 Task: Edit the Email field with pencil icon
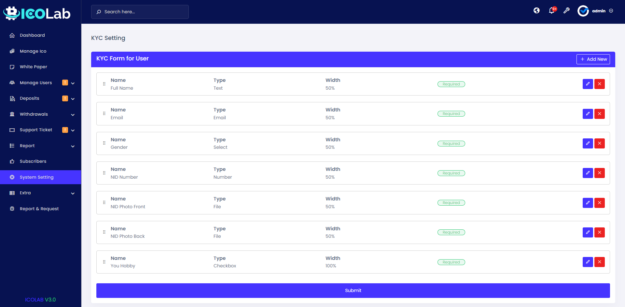588,114
